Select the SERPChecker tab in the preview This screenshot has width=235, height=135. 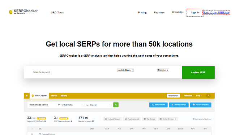[39, 96]
